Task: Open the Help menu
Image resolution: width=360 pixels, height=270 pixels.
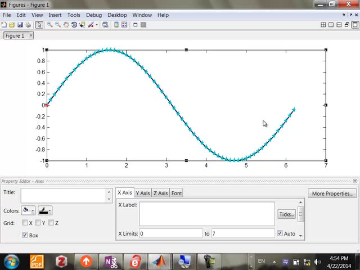Action: coord(163,15)
